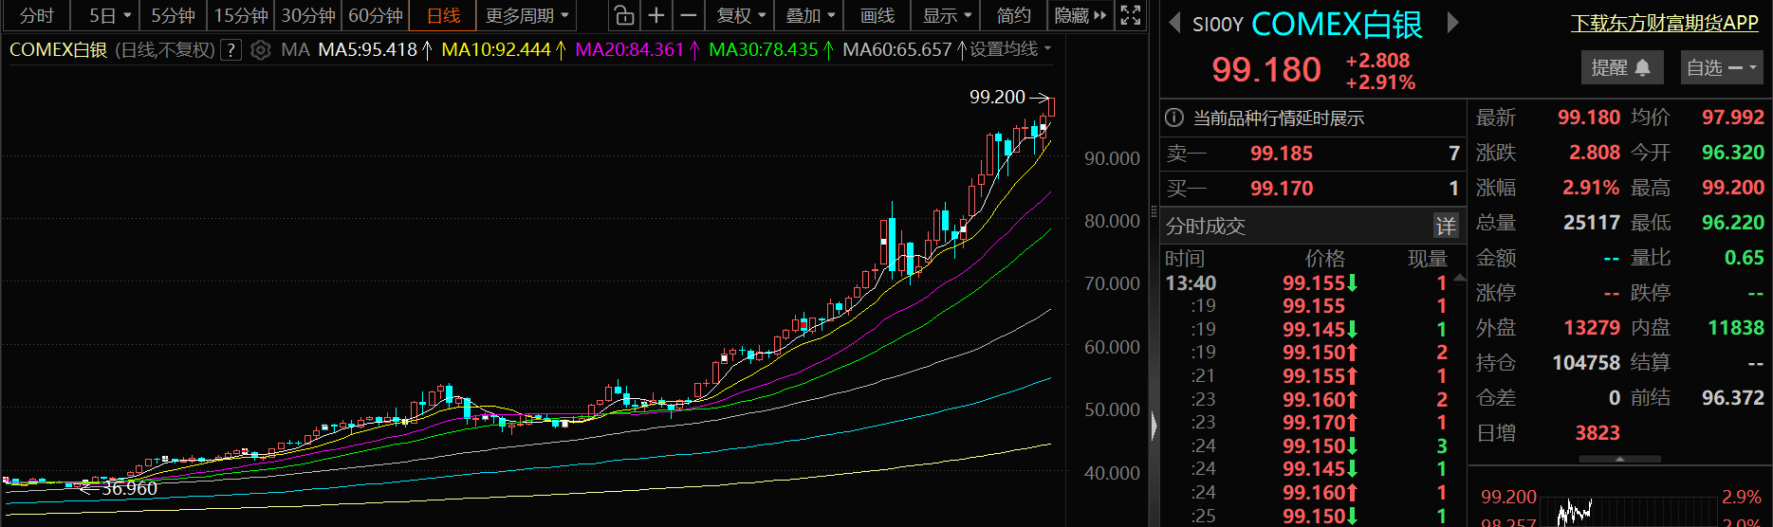Toggle the 隐藏 side panel button

pyautogui.click(x=1080, y=16)
